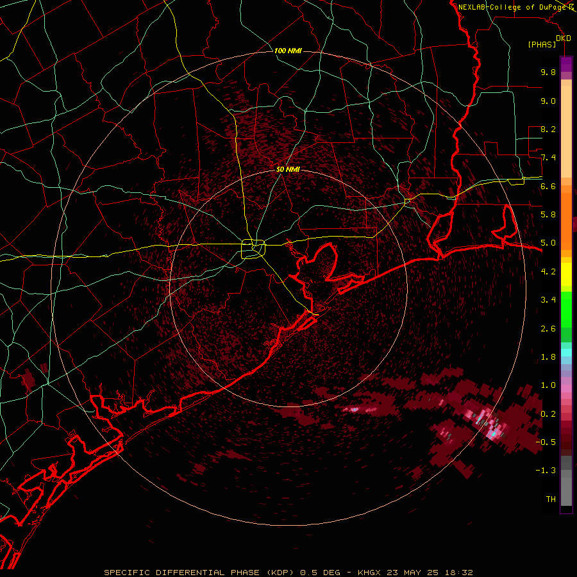Click the 5.8 scale value
Screen dimensions: 577x577
[548, 214]
